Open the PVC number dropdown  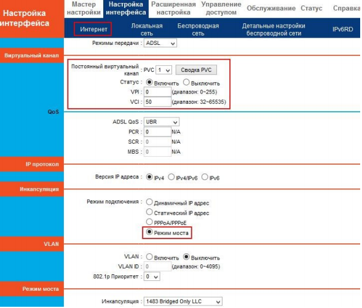163,70
